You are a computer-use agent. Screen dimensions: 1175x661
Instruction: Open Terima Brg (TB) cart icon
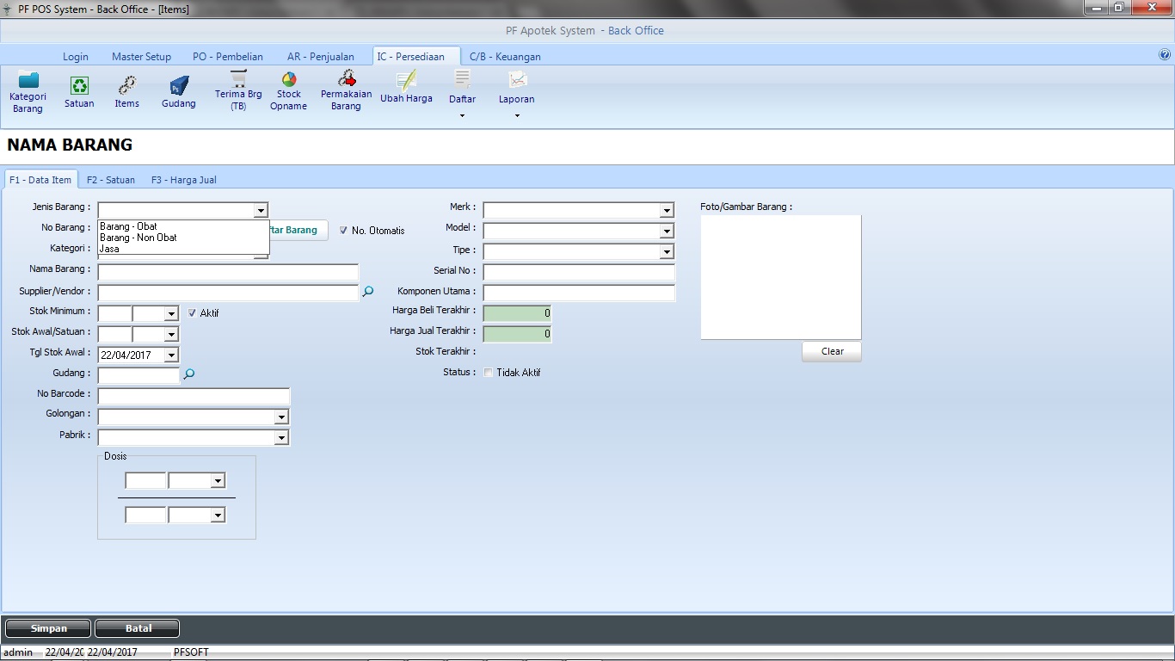(238, 90)
